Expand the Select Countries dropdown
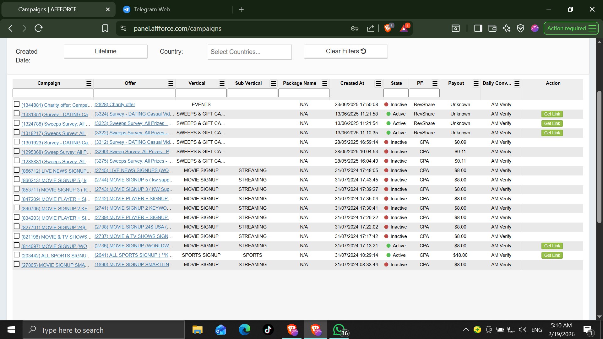Image resolution: width=603 pixels, height=339 pixels. click(250, 52)
